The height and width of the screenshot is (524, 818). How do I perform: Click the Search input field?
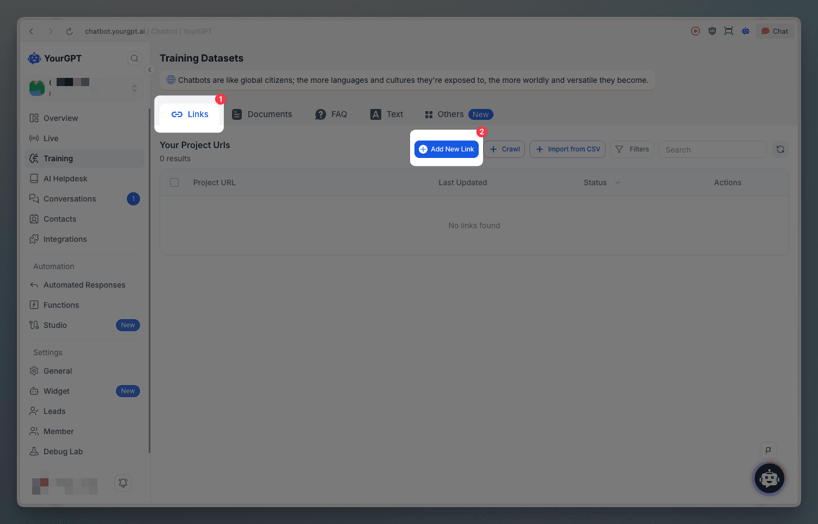click(x=712, y=150)
